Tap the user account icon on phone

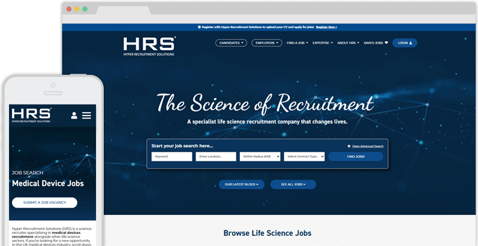(x=74, y=116)
